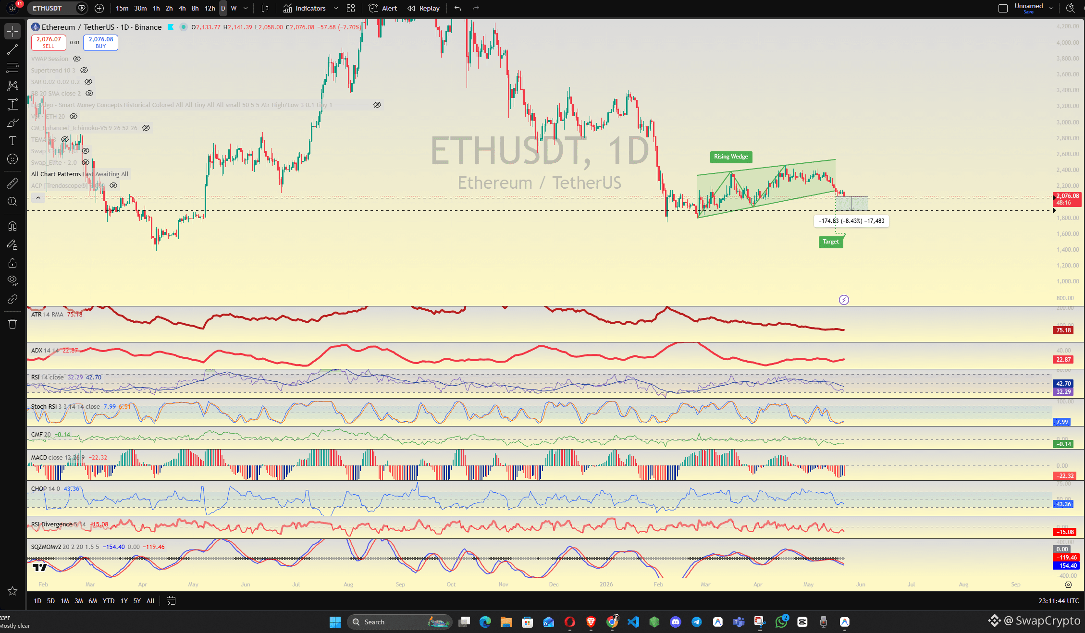Collapse the indicator legend chevron
Screen dimensions: 1085x633
point(38,197)
